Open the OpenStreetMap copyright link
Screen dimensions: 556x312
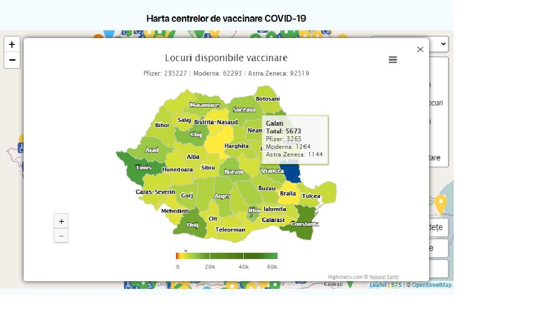coord(431,285)
